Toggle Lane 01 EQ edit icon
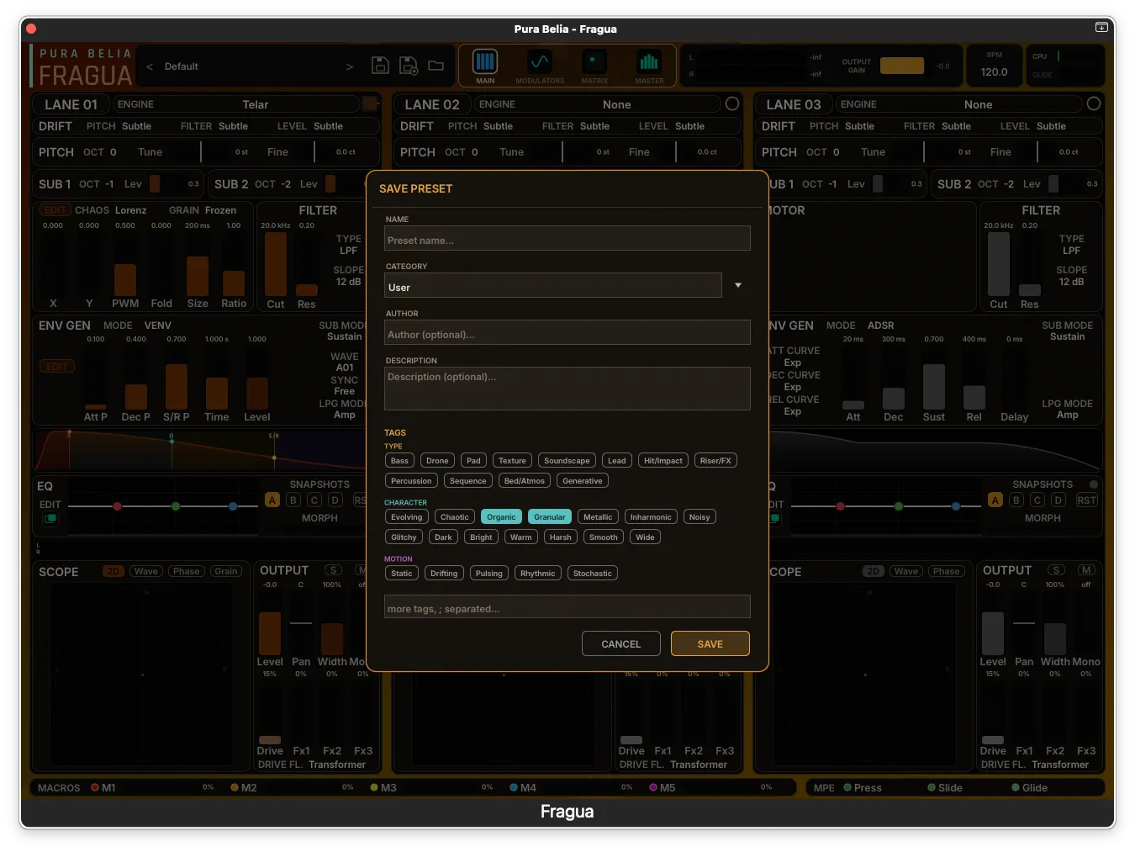Image resolution: width=1135 pixels, height=852 pixels. coord(50,519)
